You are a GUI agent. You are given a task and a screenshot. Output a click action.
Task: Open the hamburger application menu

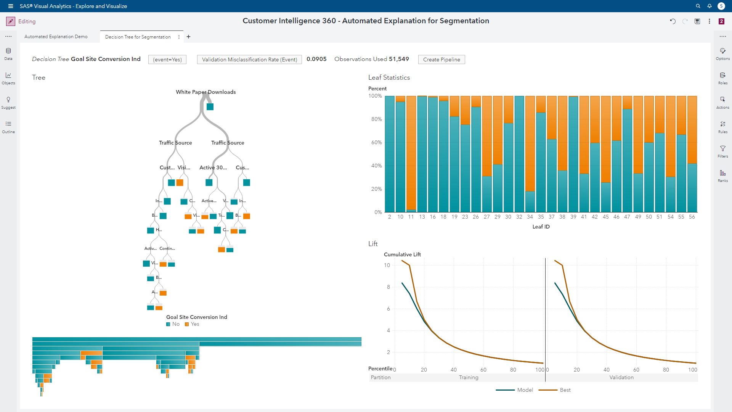point(11,6)
